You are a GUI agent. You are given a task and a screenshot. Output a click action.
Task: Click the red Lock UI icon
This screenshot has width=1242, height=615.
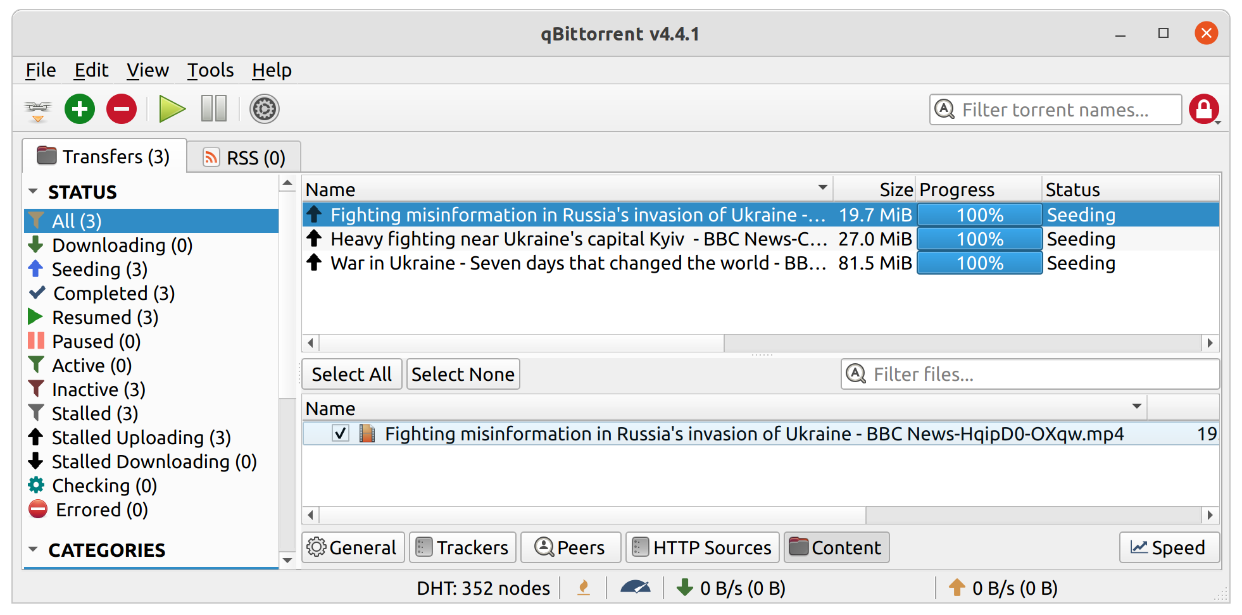1204,109
